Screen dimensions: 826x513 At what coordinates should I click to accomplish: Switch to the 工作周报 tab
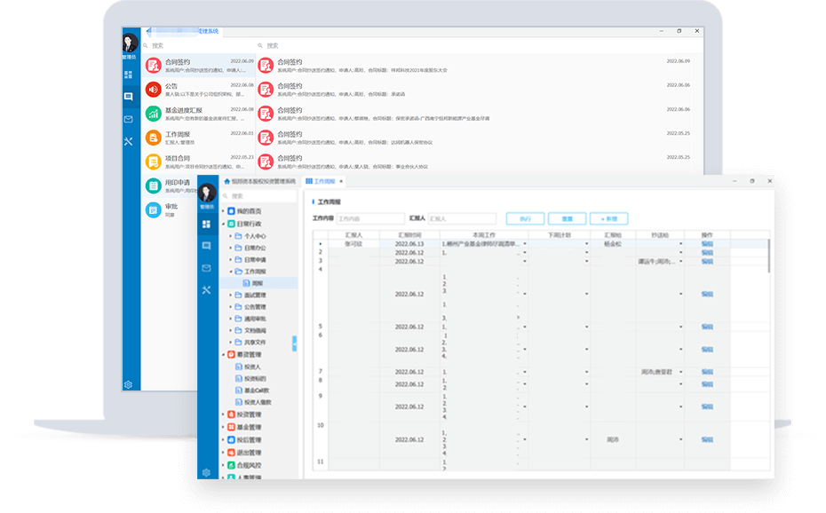click(x=329, y=181)
